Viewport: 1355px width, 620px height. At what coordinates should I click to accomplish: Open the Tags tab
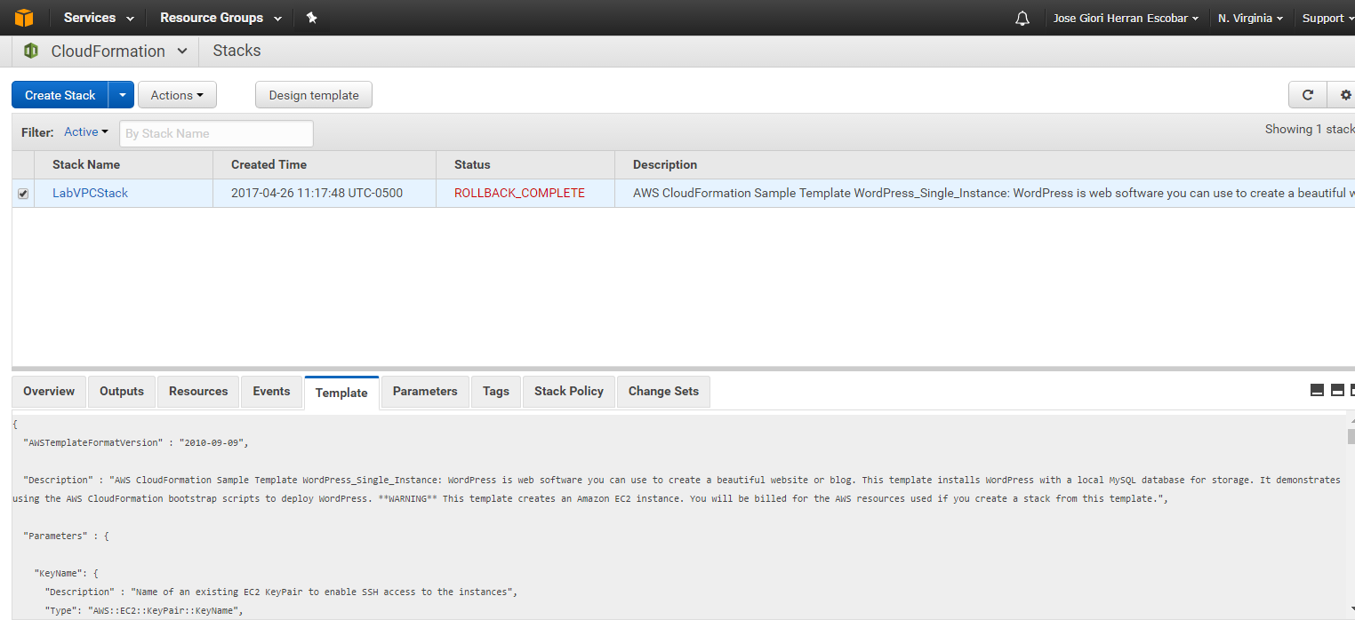(496, 391)
